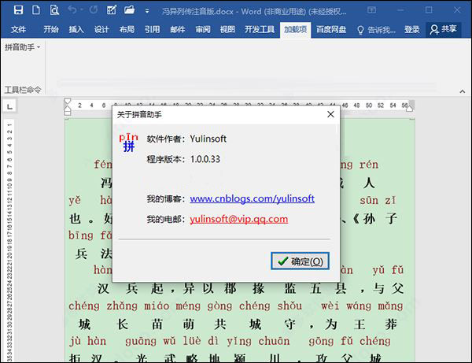Click the first line indent marker on ruler
This screenshot has width=472, height=363.
click(68, 101)
